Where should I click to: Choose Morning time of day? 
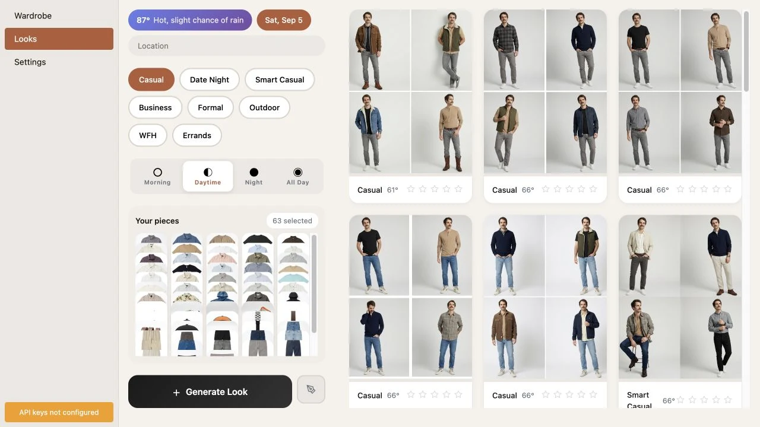[157, 176]
